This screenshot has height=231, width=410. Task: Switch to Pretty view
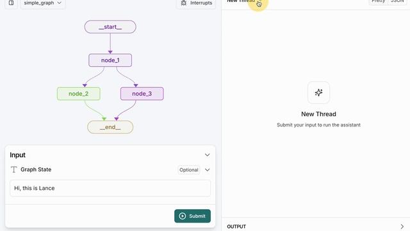click(x=378, y=1)
